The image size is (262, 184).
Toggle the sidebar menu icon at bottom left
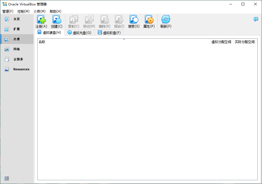7,178
